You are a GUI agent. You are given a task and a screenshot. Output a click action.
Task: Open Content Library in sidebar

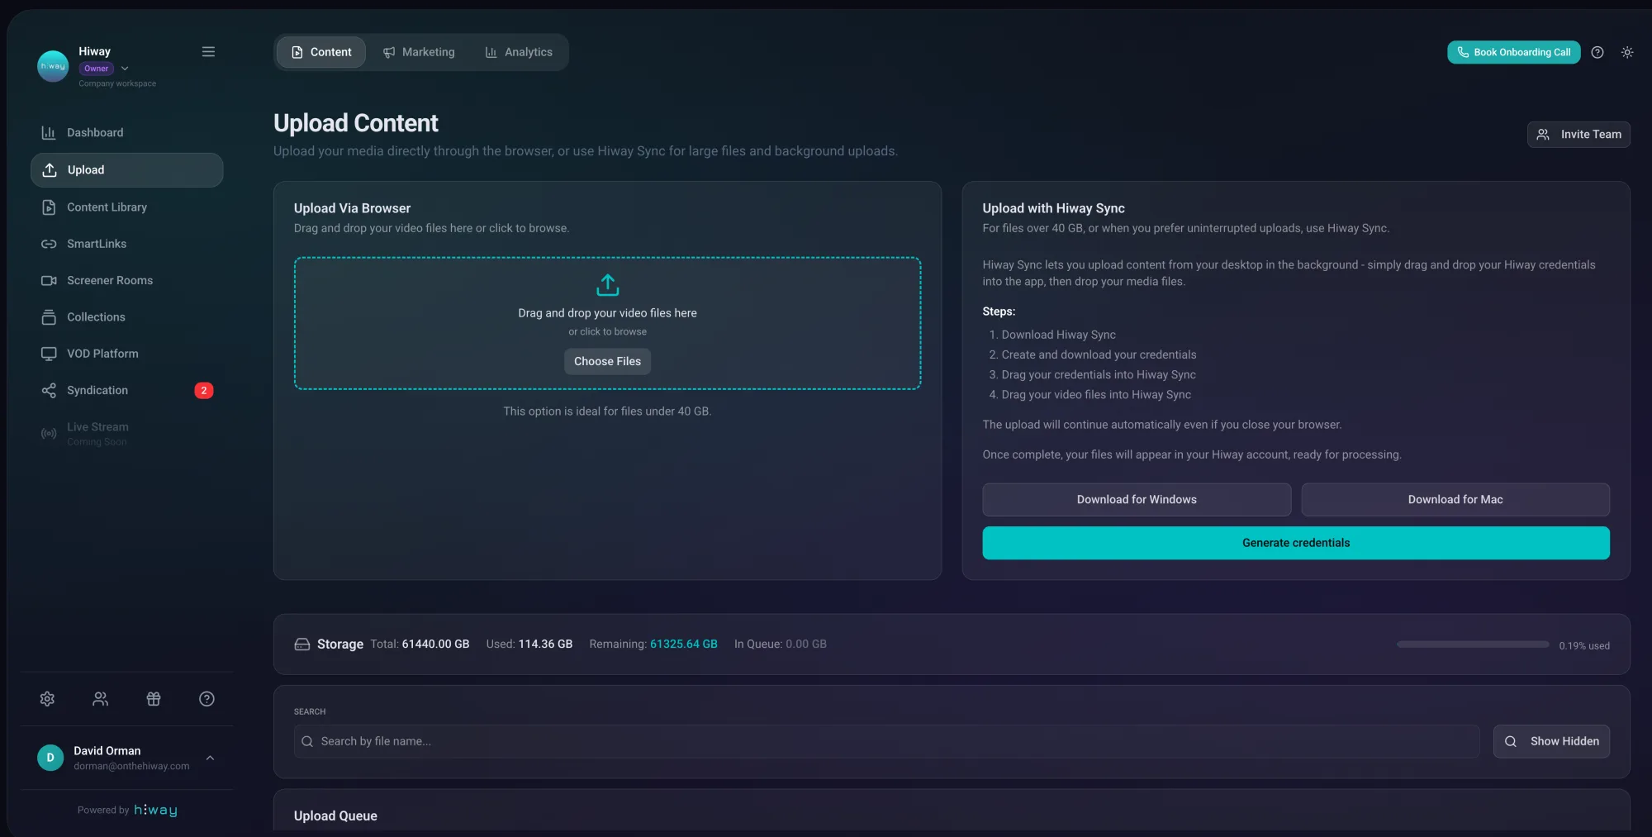pos(126,207)
